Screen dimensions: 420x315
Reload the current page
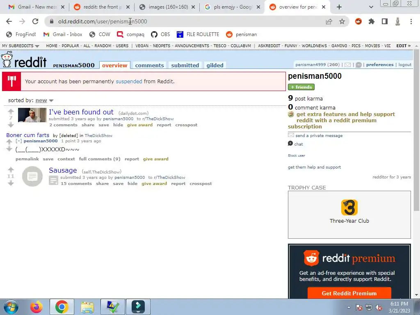point(35,21)
